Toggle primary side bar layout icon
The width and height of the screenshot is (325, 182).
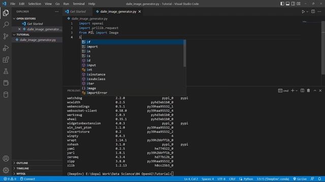282,4
